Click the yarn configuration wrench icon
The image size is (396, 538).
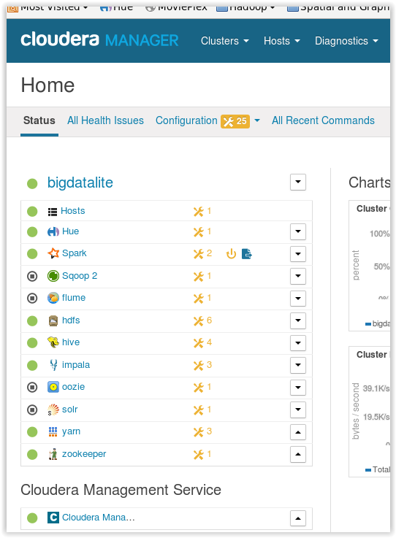point(199,432)
